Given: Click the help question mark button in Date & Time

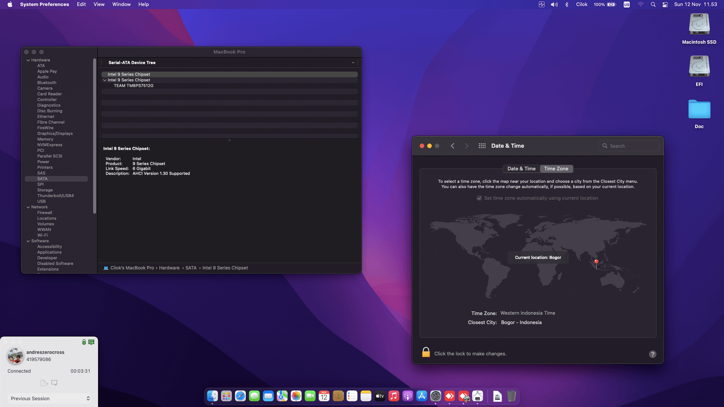Looking at the screenshot, I should pos(653,354).
